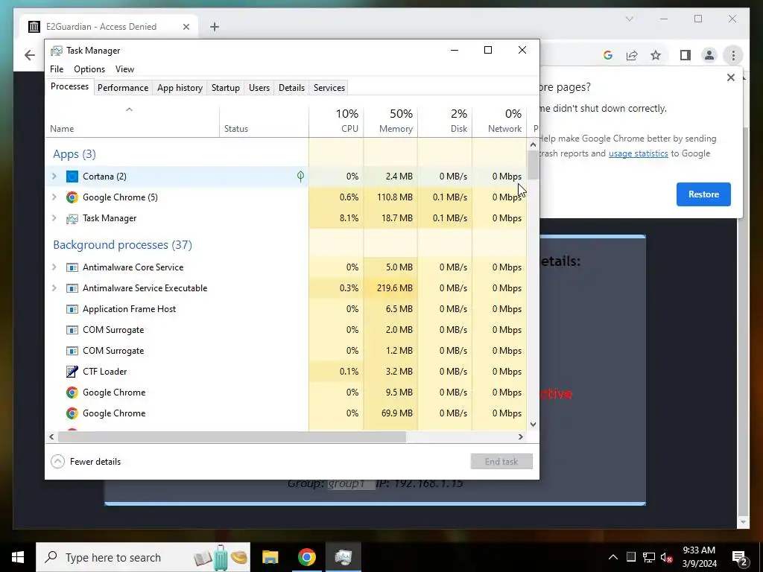
Task: Bookmark this page with the star icon
Action: point(656,55)
